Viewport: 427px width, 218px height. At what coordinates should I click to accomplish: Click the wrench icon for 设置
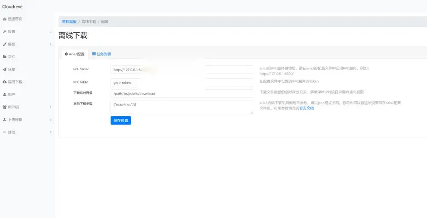[x=4, y=32]
